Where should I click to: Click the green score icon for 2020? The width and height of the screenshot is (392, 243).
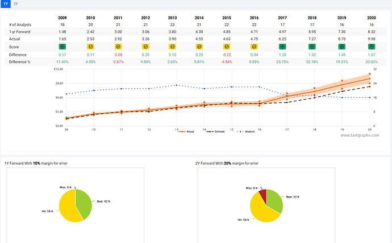371,46
